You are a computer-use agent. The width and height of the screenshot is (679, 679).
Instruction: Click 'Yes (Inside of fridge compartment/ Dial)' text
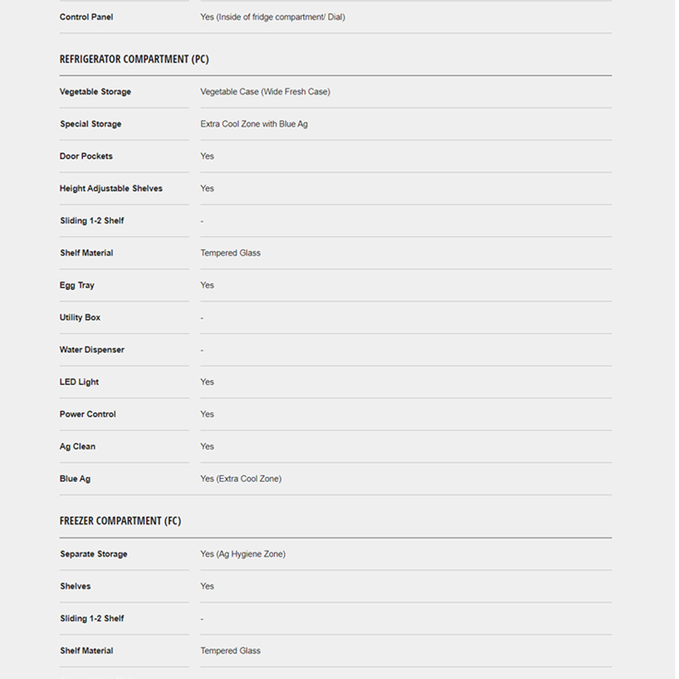[272, 17]
